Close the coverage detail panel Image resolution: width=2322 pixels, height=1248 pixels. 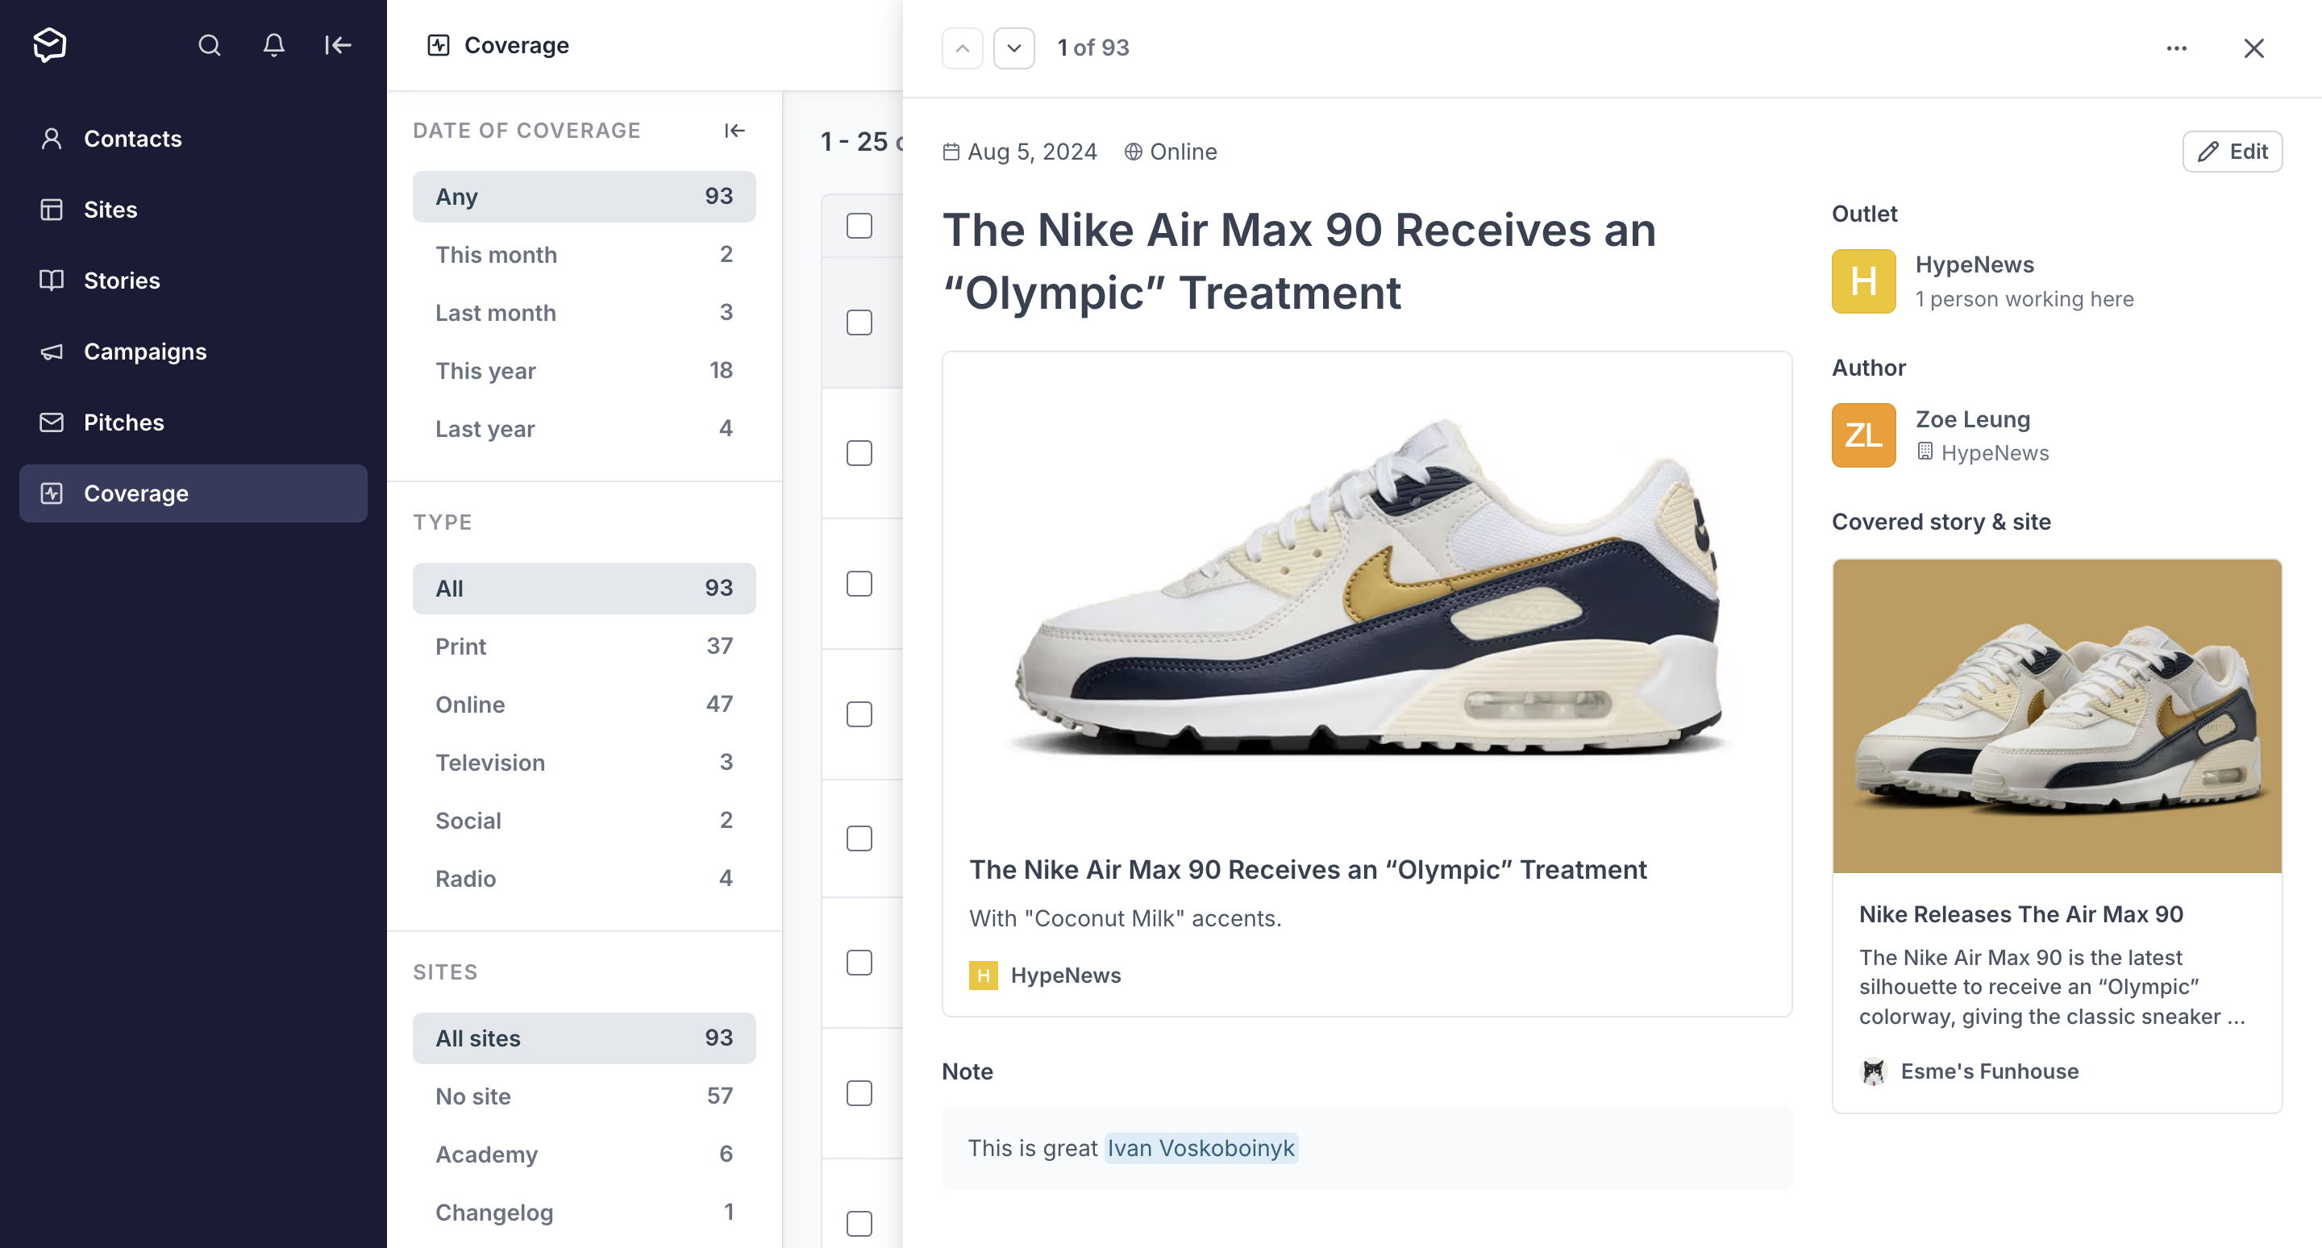[x=2253, y=48]
